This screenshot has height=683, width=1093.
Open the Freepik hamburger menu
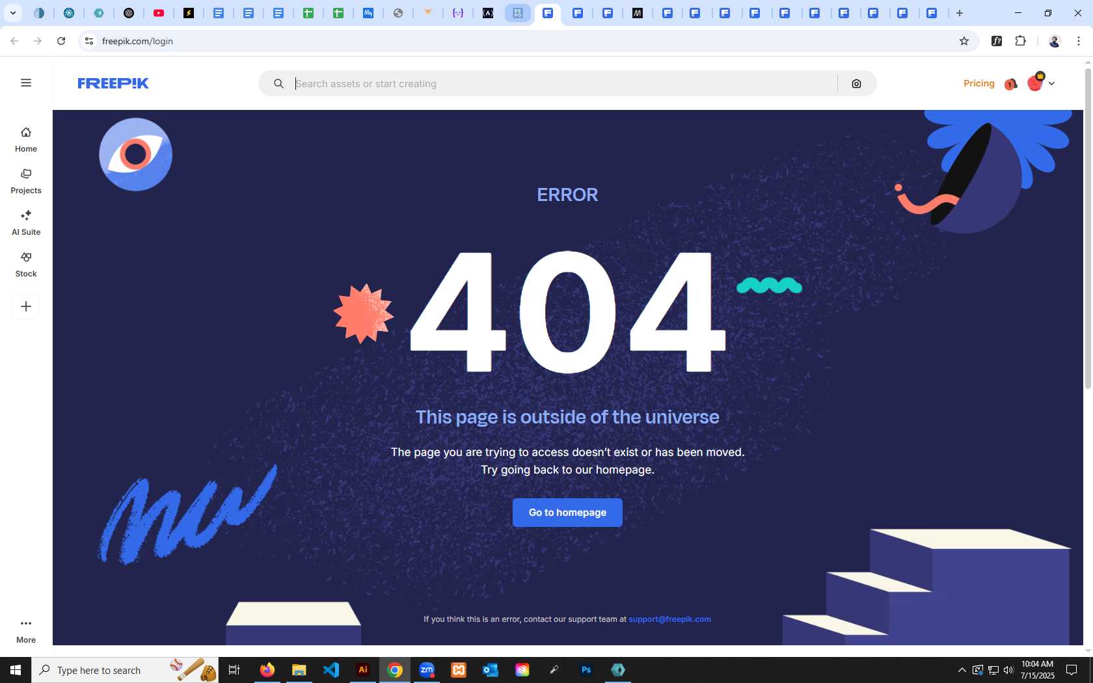click(x=26, y=83)
